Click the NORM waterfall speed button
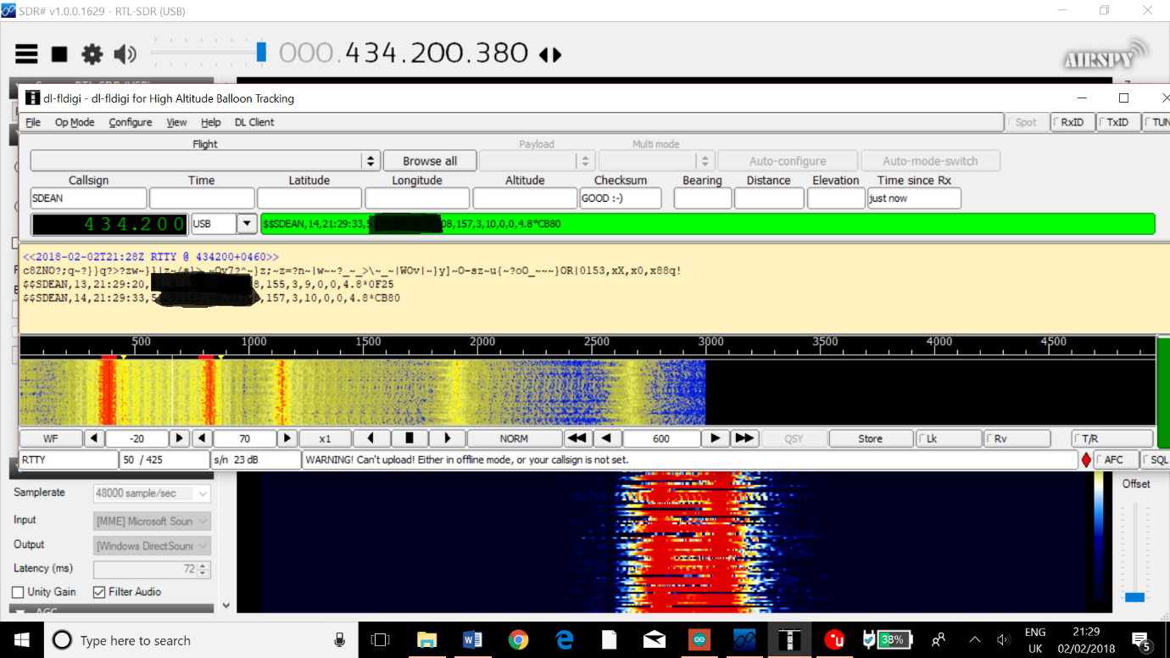This screenshot has width=1170, height=658. tap(514, 438)
